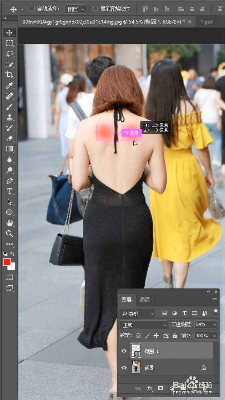
Task: Open the Edit Toolbar three-dots menu
Action: (9, 244)
